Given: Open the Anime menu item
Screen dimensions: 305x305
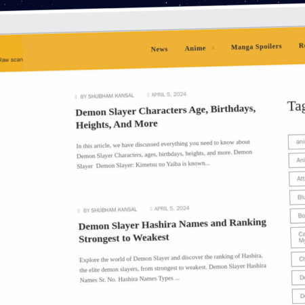Looking at the screenshot, I should click(195, 48).
